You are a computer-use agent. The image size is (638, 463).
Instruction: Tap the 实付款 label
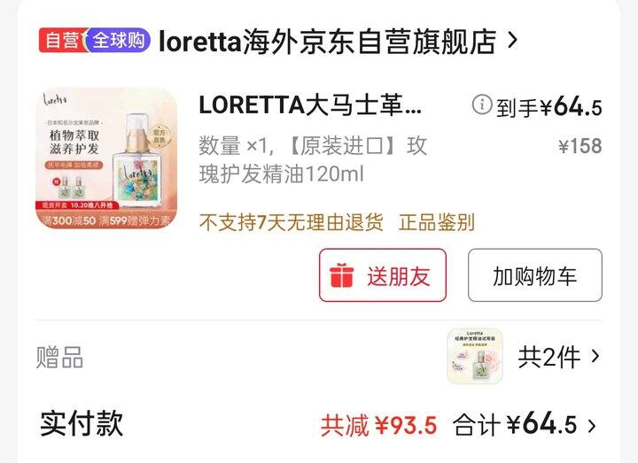pos(82,423)
